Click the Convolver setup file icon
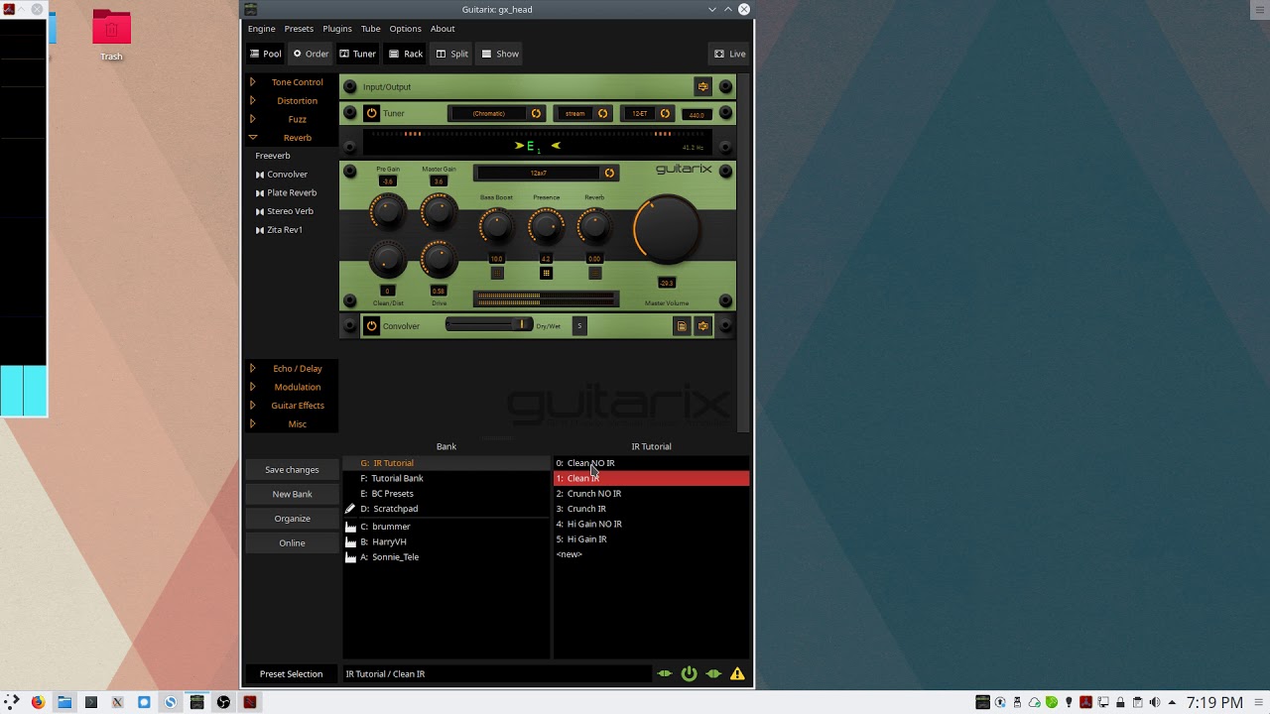This screenshot has height=714, width=1270. pos(682,325)
